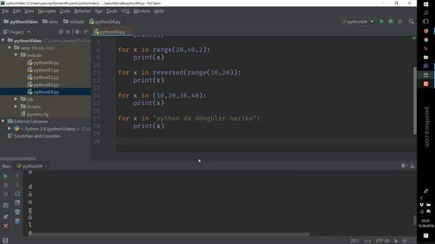Select python04 tab in Run panel
Screen dimensions: 435x244
click(x=32, y=166)
